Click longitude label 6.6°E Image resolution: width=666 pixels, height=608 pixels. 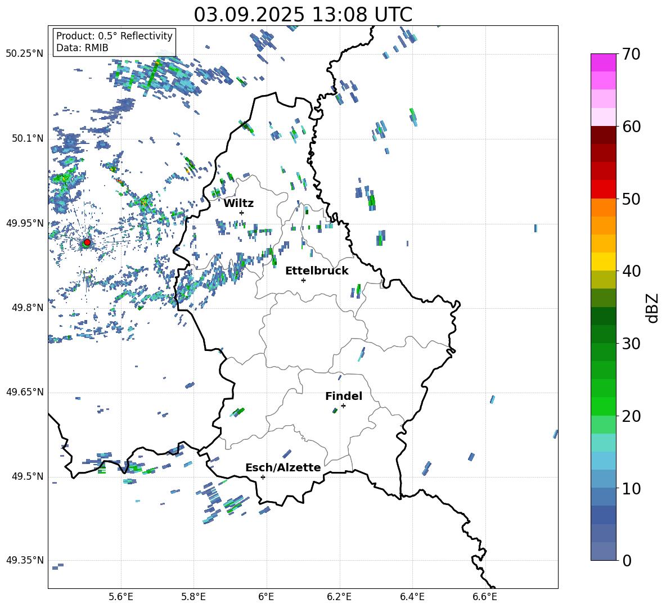(x=485, y=597)
